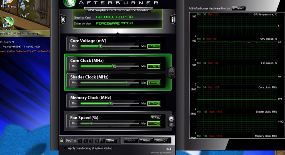
Task: Load profile slot 4
Action: click(97, 140)
